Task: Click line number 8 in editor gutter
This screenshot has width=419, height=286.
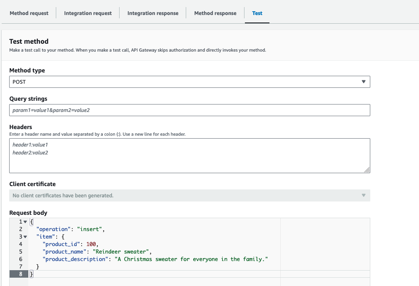Action: [x=20, y=274]
